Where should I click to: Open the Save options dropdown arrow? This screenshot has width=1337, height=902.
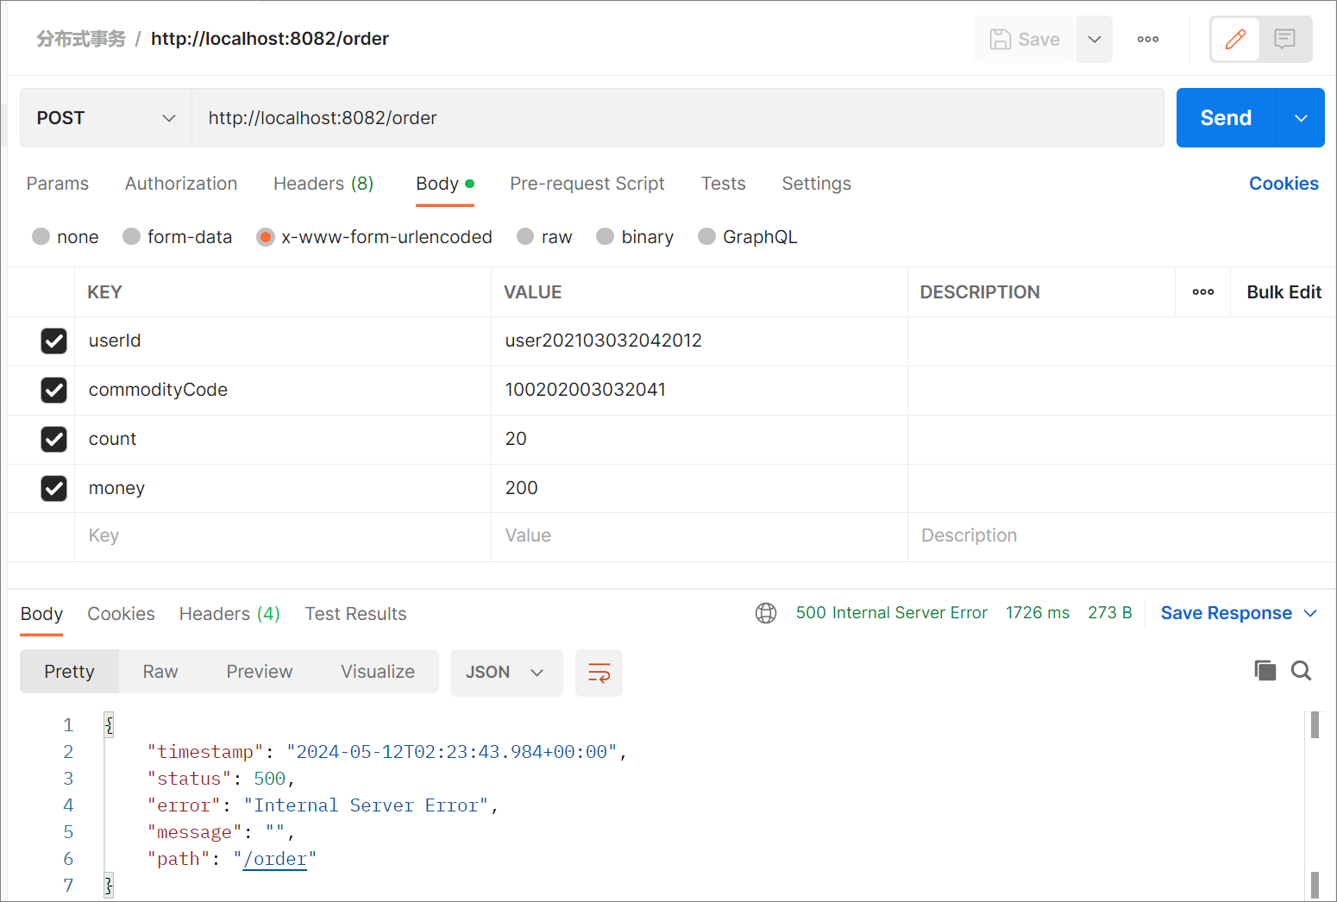(1095, 40)
